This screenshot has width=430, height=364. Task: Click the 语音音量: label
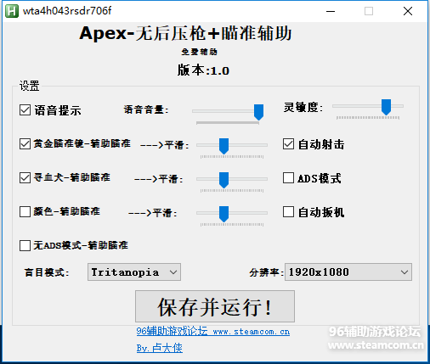(x=146, y=109)
